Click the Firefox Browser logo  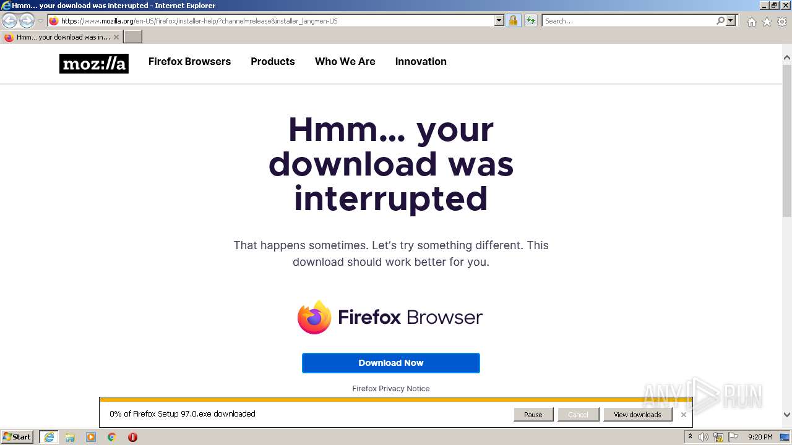[390, 317]
